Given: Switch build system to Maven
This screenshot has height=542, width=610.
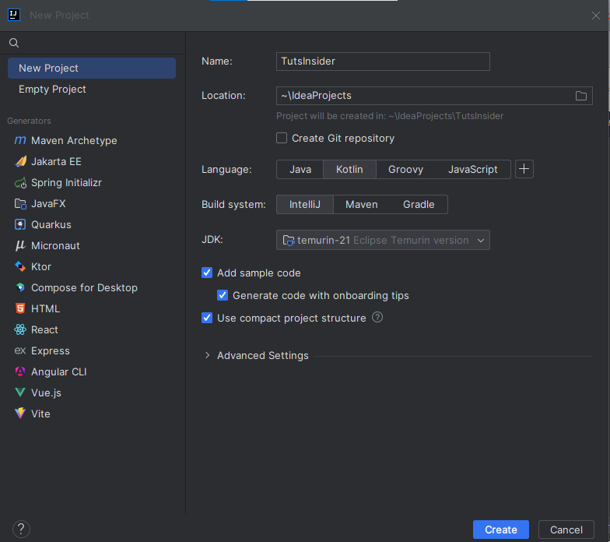Looking at the screenshot, I should 361,204.
